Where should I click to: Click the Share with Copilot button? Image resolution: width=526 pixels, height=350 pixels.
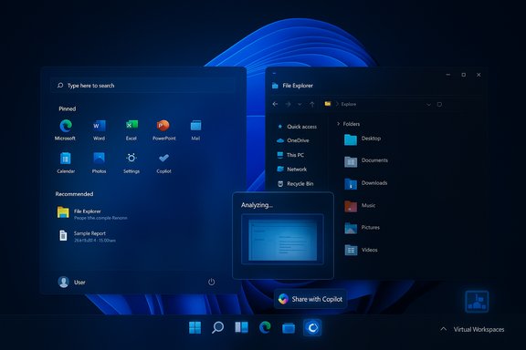coord(310,299)
